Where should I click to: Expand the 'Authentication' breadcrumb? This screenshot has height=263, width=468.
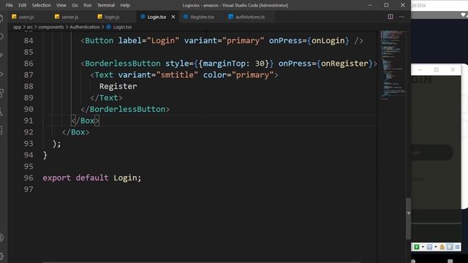(x=85, y=27)
